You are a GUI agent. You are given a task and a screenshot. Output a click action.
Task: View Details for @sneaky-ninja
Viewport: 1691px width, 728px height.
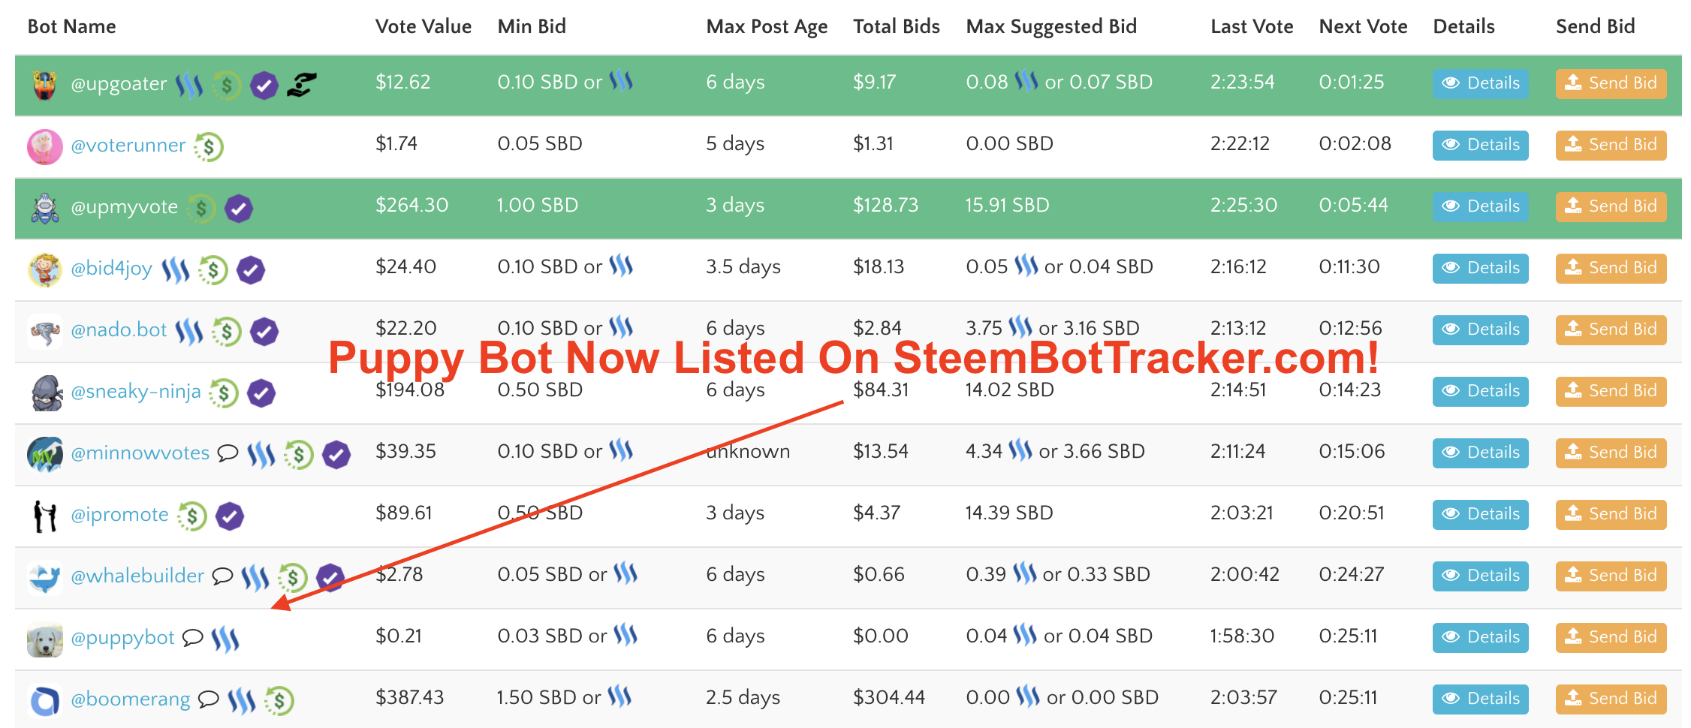(1480, 391)
